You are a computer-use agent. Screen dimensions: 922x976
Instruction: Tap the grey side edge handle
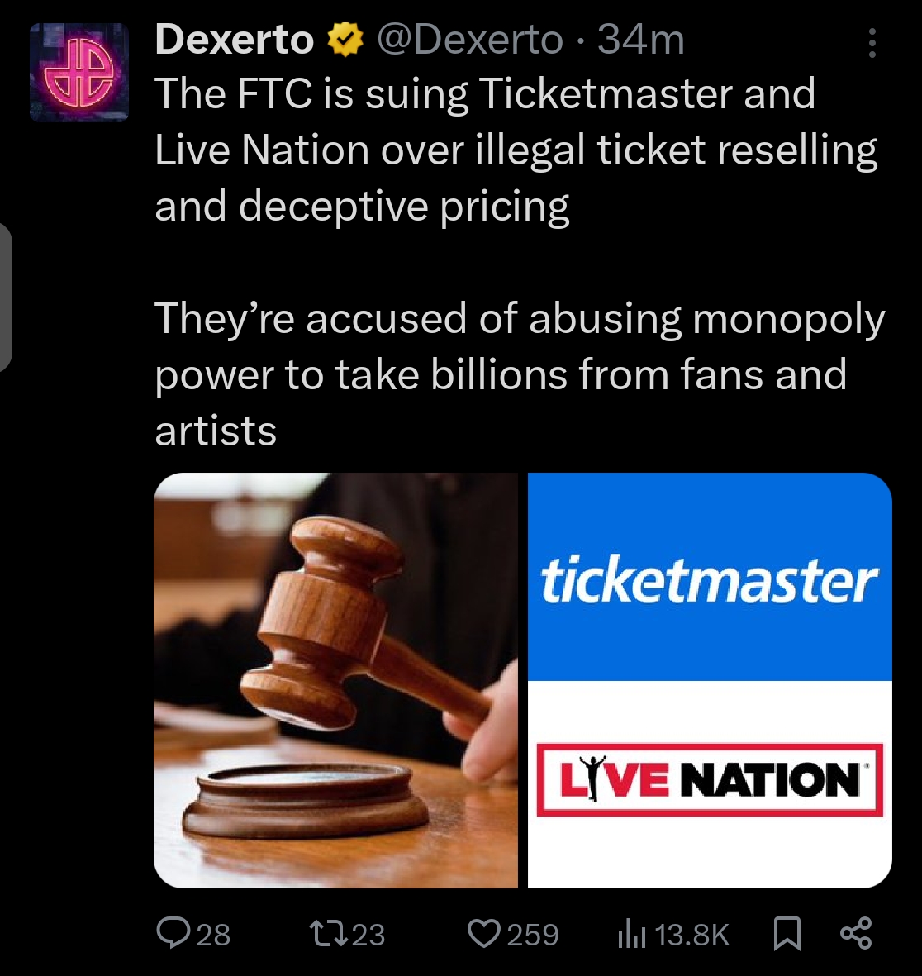7,297
